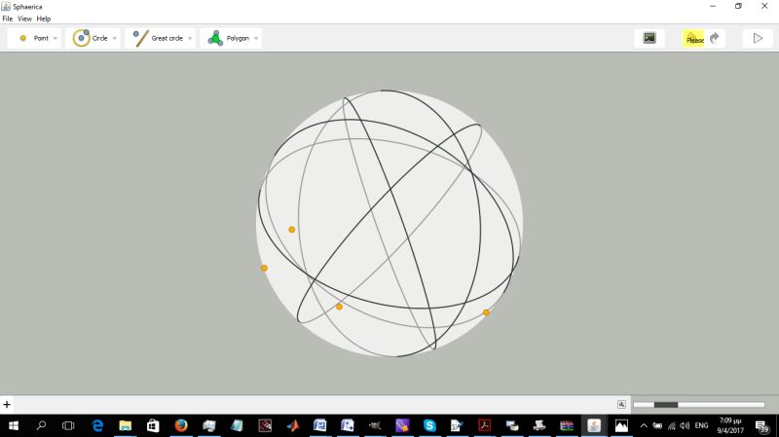
Task: Click the zoom slider handle
Action: pyautogui.click(x=666, y=405)
